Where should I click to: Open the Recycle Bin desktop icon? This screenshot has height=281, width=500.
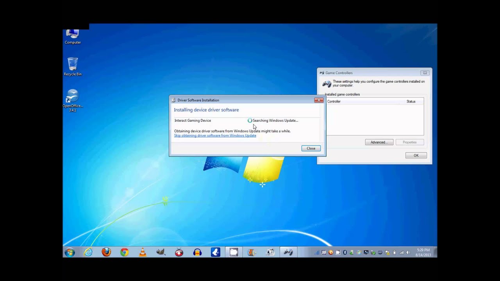point(73,66)
